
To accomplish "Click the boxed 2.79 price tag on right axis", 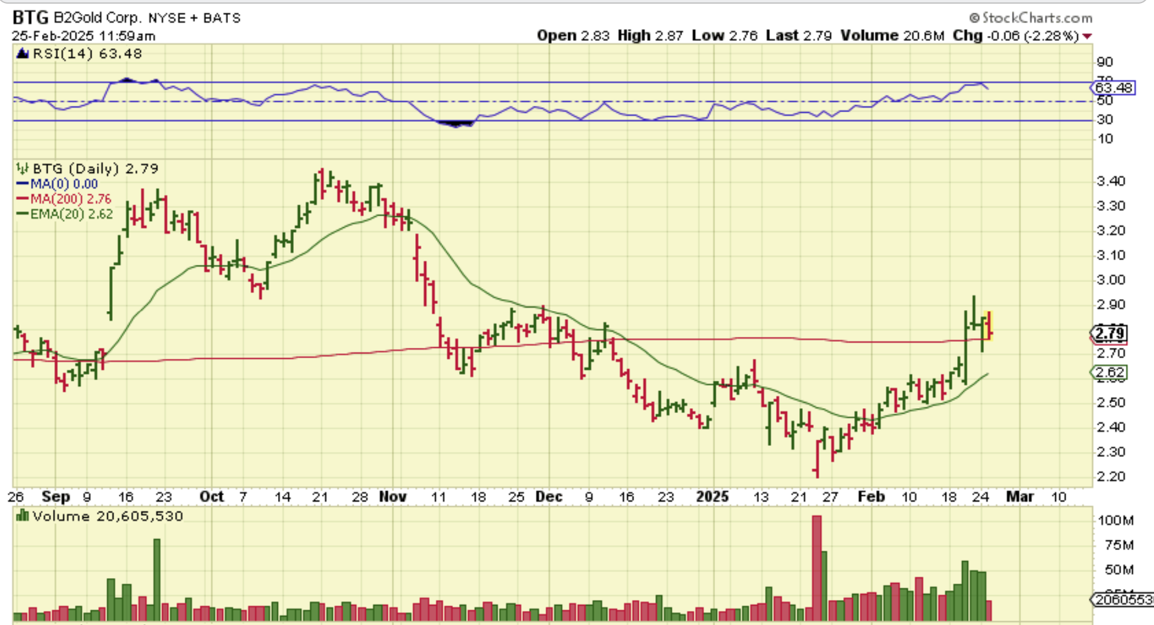I will coord(1109,333).
